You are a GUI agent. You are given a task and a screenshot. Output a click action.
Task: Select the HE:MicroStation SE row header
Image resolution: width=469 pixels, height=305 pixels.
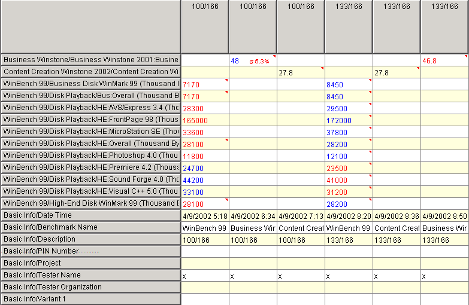(x=90, y=132)
